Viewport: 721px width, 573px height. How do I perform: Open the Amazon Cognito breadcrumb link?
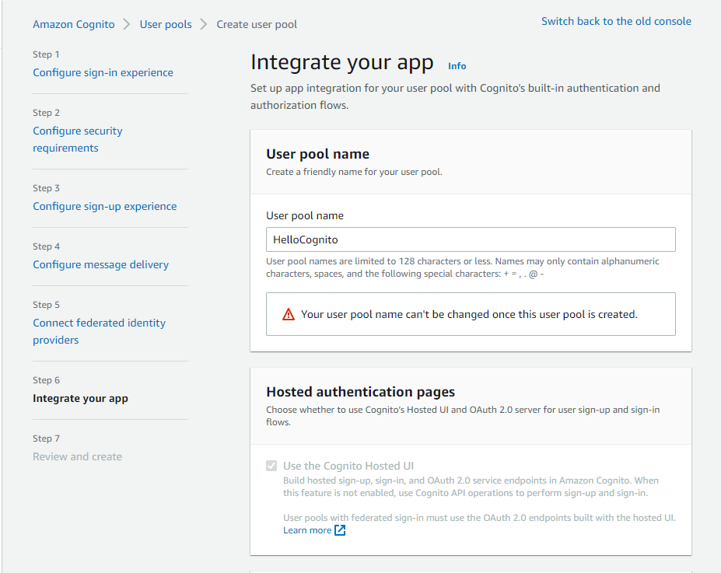74,24
